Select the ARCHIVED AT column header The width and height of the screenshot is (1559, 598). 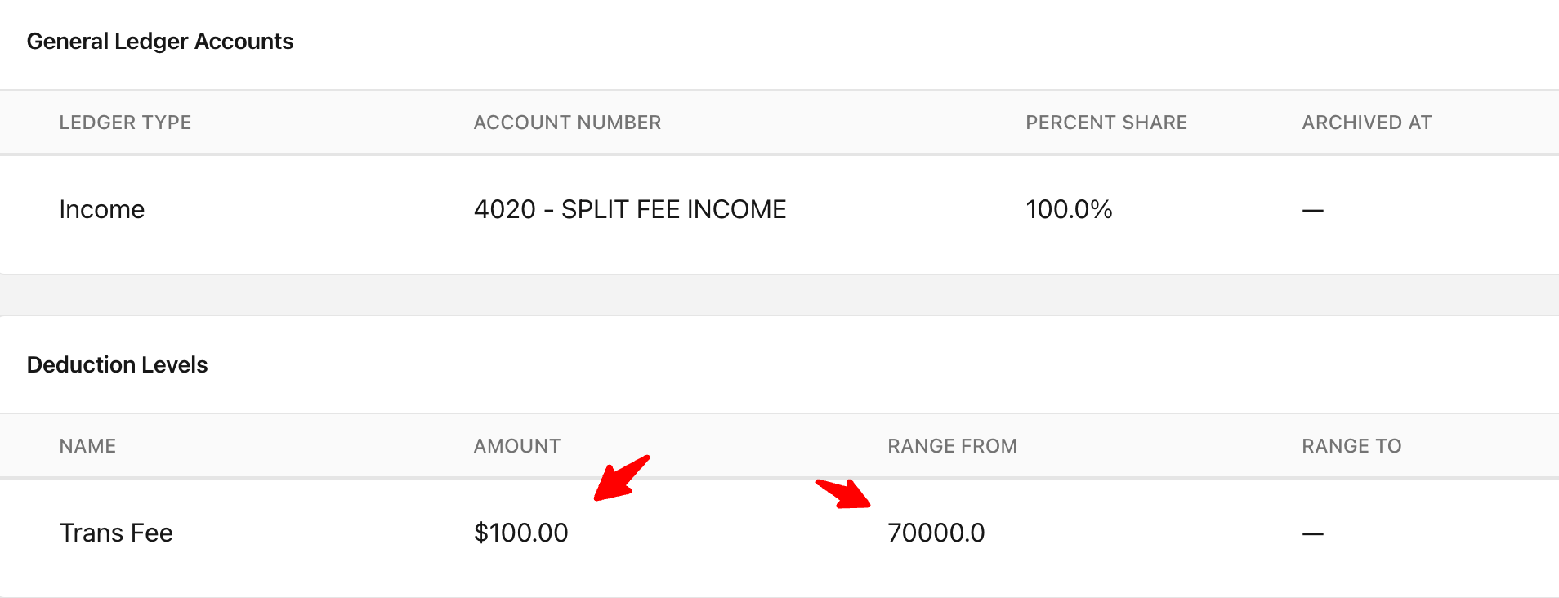pyautogui.click(x=1367, y=123)
